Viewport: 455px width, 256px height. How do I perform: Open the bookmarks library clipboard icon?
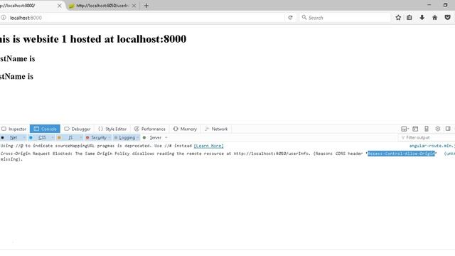409,18
